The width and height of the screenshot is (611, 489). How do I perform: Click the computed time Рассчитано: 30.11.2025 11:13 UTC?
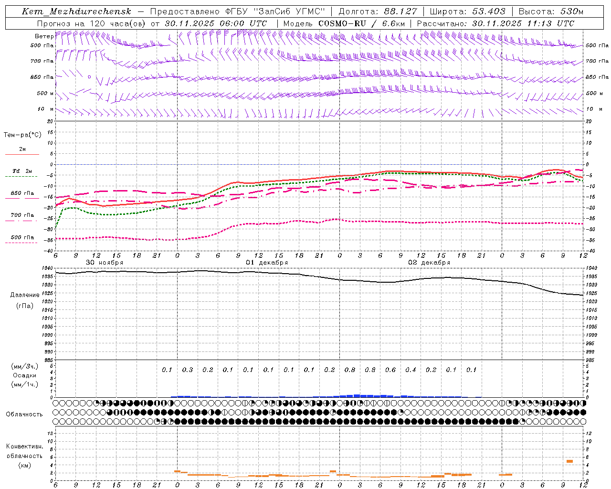click(495, 23)
